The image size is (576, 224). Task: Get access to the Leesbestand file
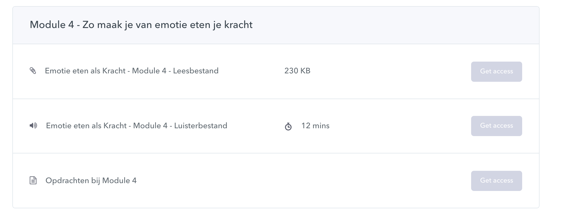[x=496, y=72]
